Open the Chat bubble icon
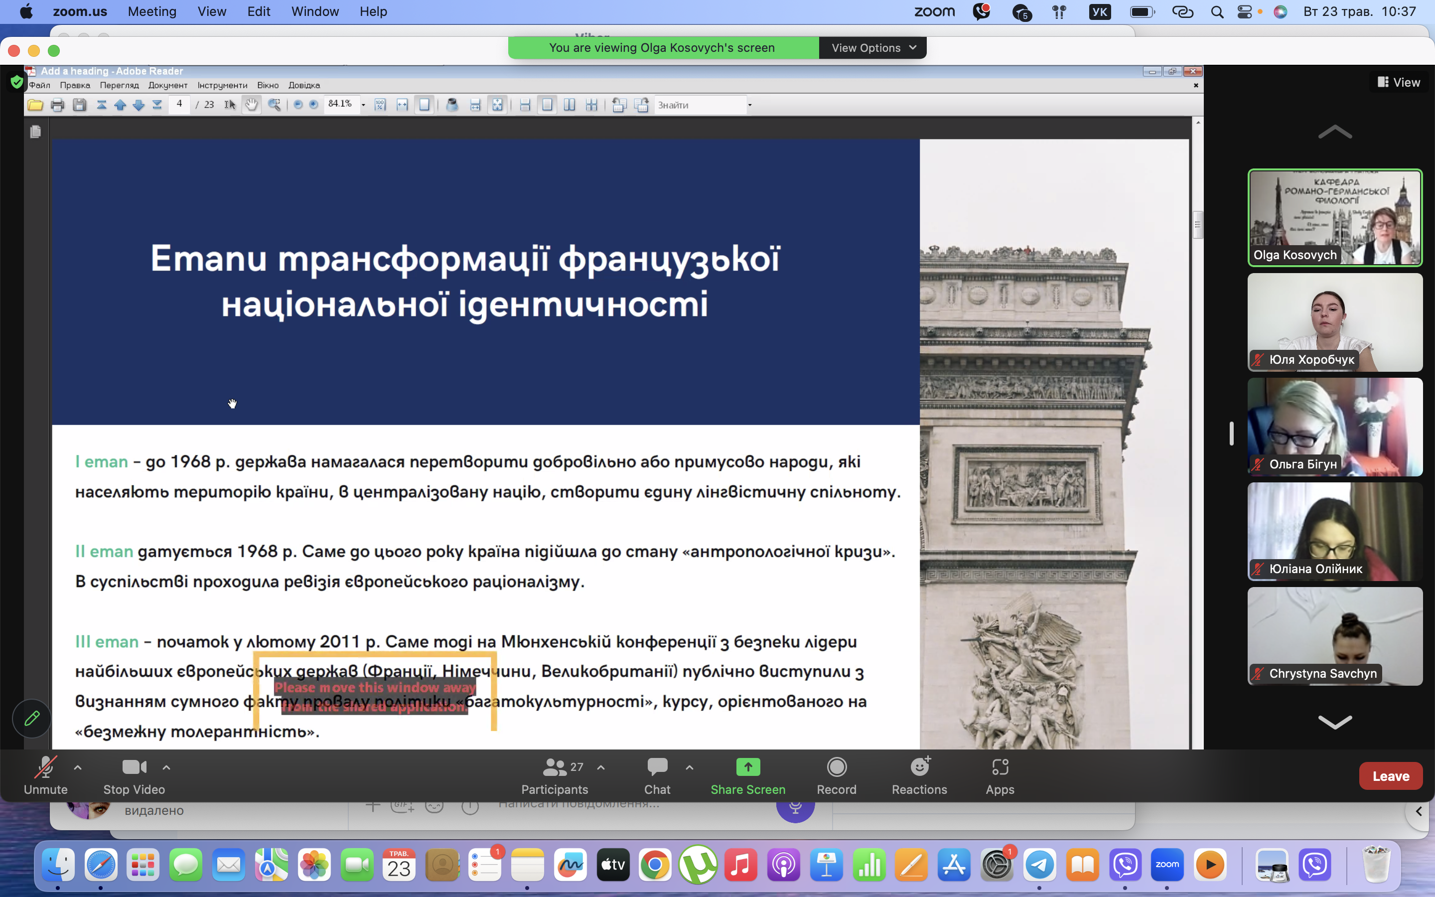Image resolution: width=1435 pixels, height=897 pixels. point(657,767)
